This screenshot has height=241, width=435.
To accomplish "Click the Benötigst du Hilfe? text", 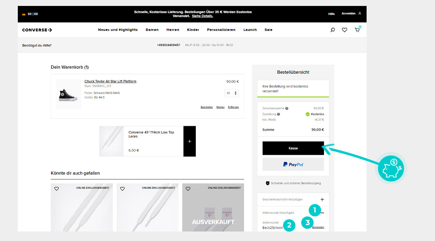I will pyautogui.click(x=37, y=46).
